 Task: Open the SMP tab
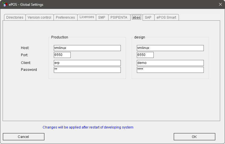click(x=102, y=17)
